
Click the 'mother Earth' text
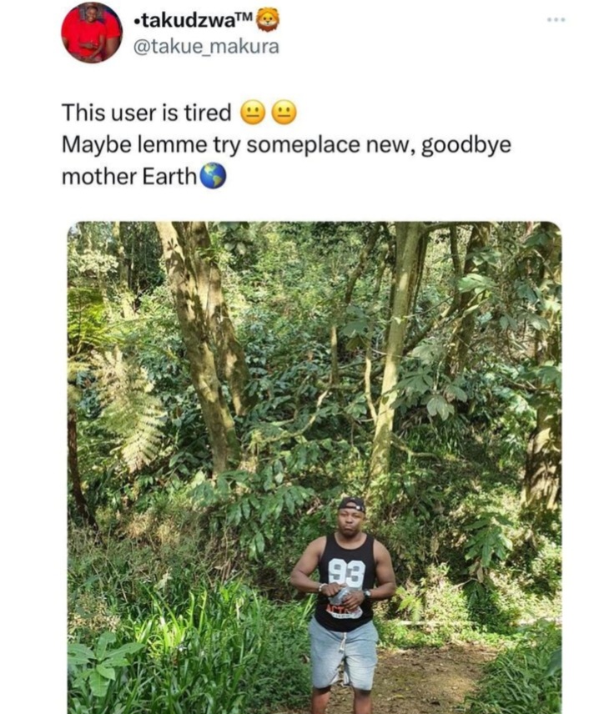[129, 177]
